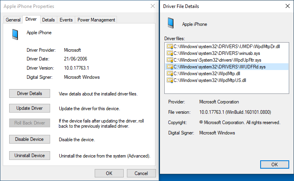
Task: Click the Driver Details button
Action: point(29,93)
